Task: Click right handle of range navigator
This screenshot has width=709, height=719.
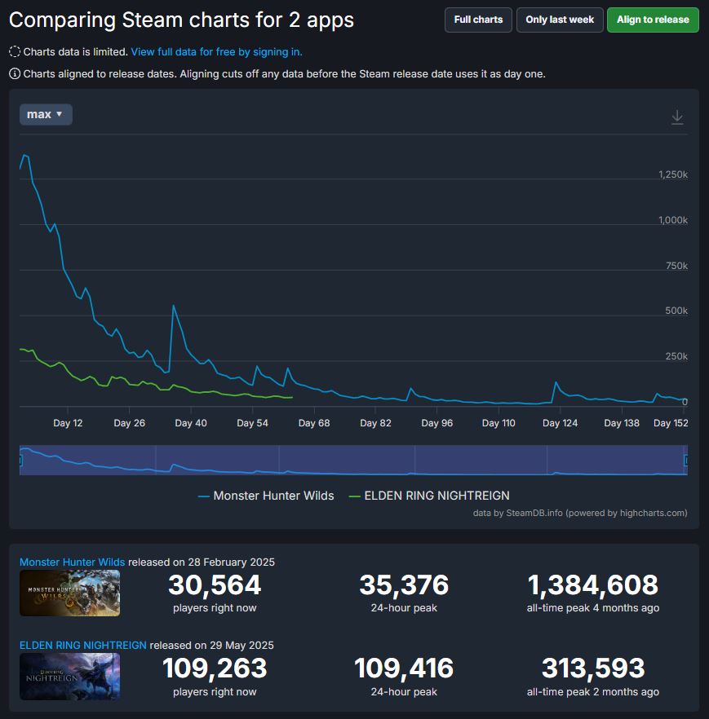Action: pos(686,461)
